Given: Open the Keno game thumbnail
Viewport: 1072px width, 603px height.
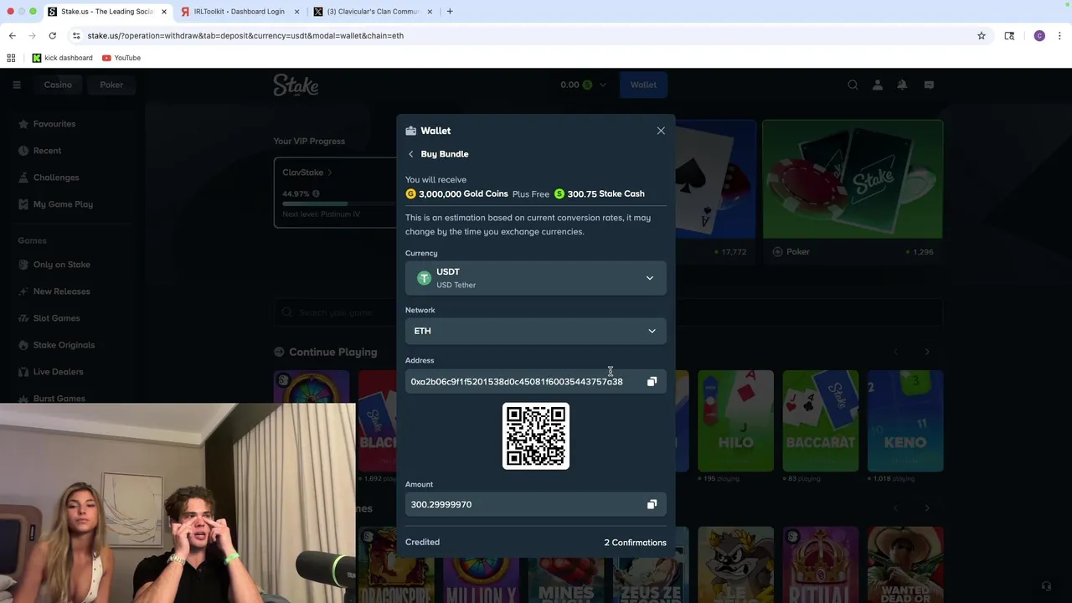Looking at the screenshot, I should click(905, 421).
